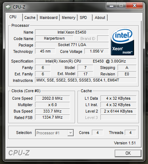The width and height of the screenshot is (148, 164).
Task: Click the Multiplier value x 6.0
Action: click(x=53, y=105)
